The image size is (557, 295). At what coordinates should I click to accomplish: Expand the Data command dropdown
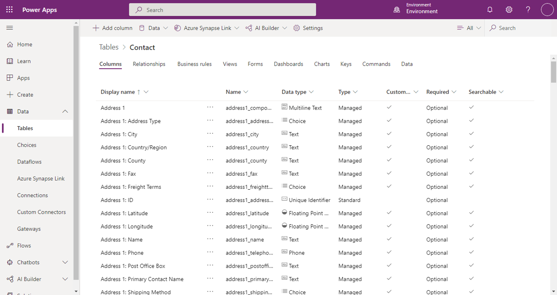tap(165, 28)
